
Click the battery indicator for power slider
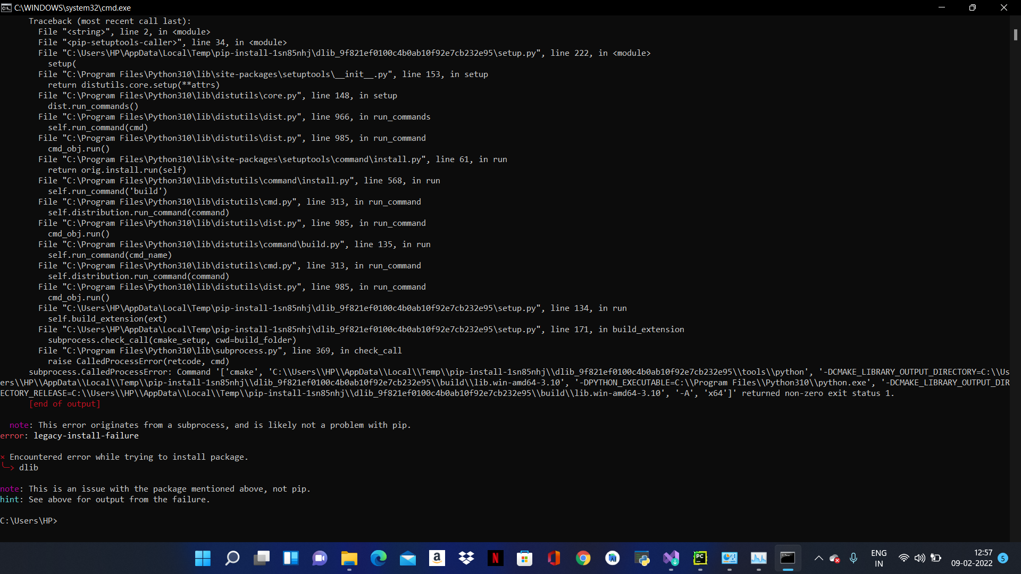pyautogui.click(x=936, y=559)
